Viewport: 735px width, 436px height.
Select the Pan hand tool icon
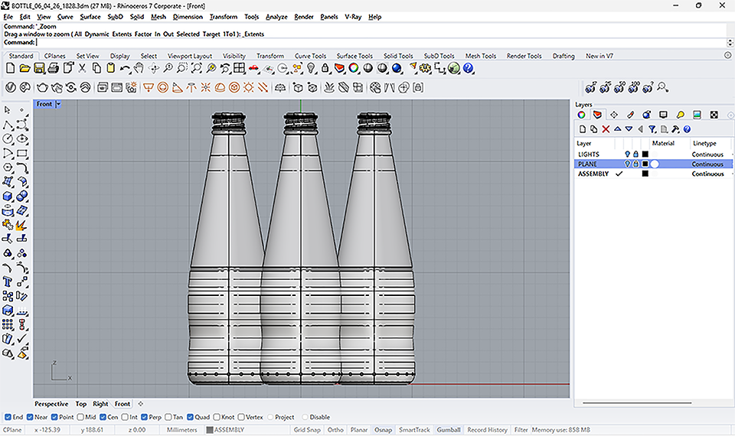point(139,68)
